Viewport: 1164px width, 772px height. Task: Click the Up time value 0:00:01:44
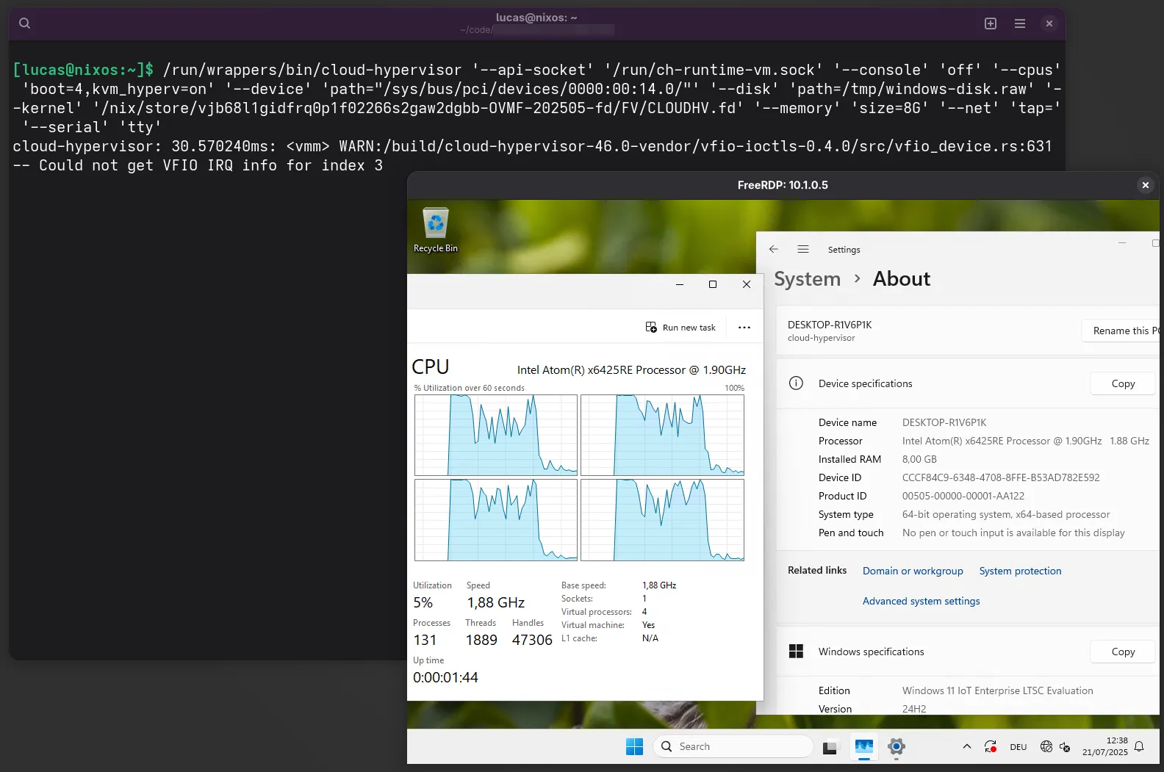(x=445, y=677)
